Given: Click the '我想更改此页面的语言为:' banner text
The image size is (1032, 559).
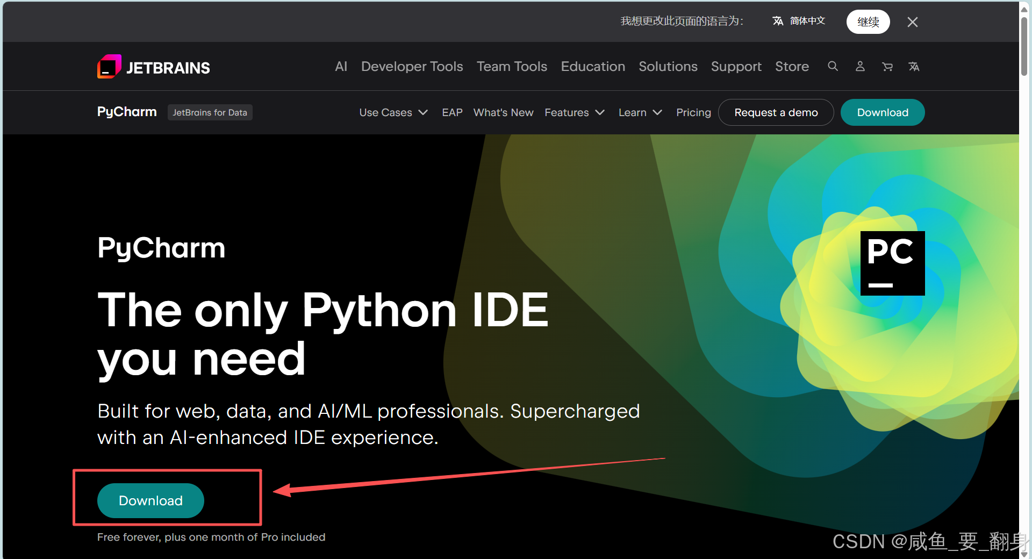Looking at the screenshot, I should (x=682, y=21).
